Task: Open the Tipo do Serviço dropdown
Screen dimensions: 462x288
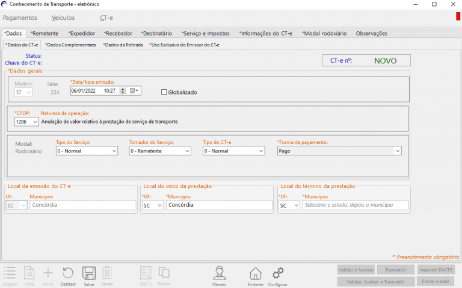Action: 114,151
